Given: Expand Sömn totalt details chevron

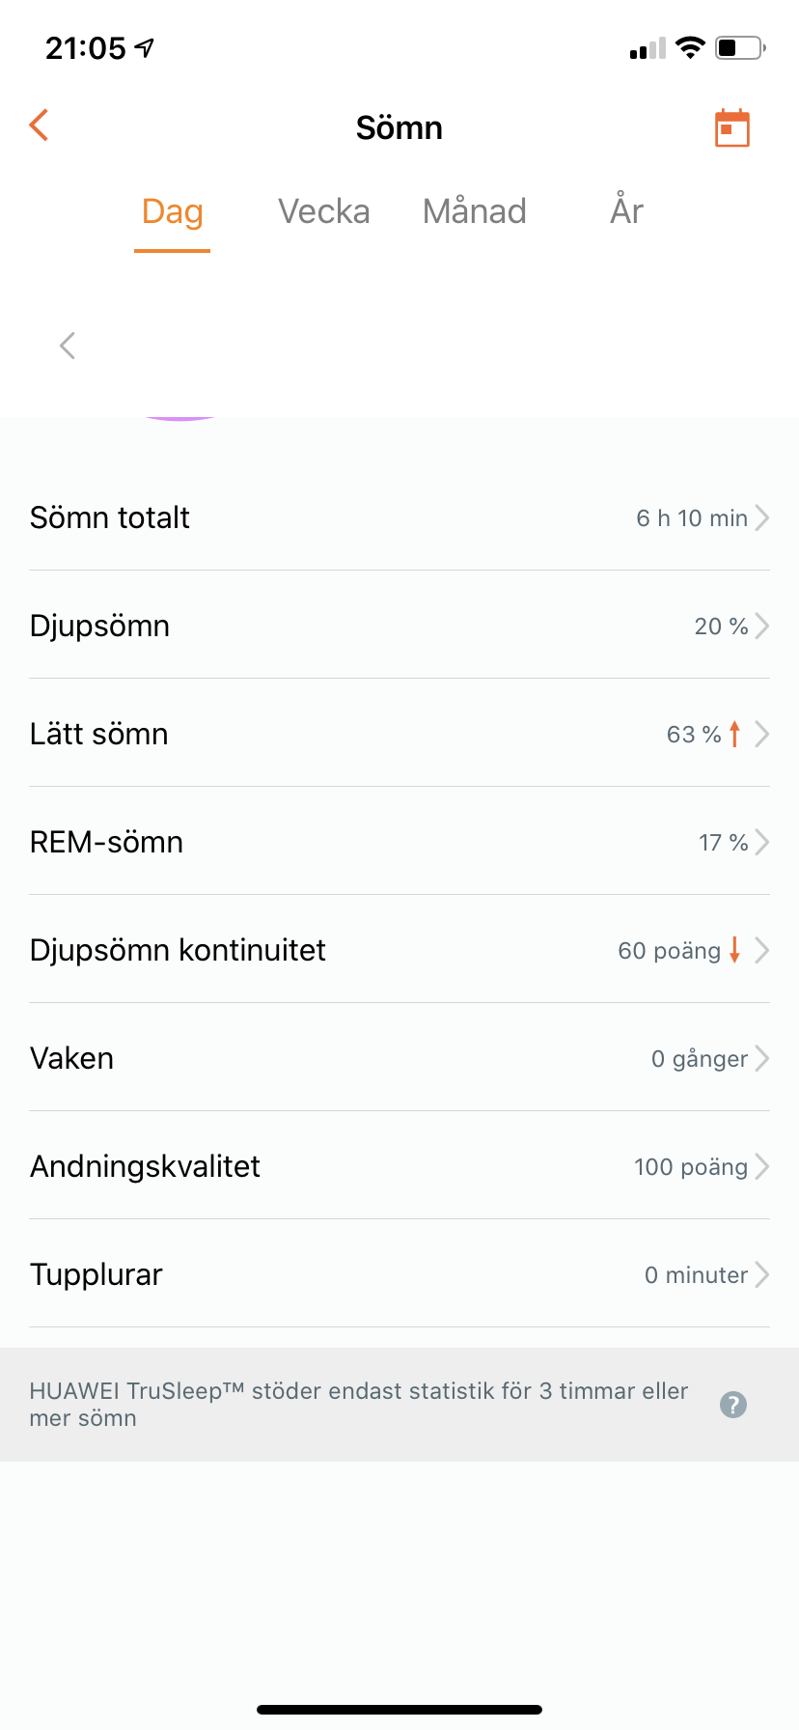Looking at the screenshot, I should (762, 518).
